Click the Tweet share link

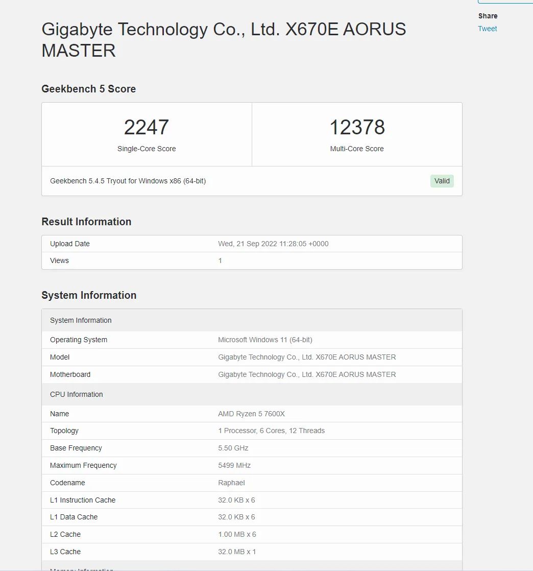pos(487,29)
